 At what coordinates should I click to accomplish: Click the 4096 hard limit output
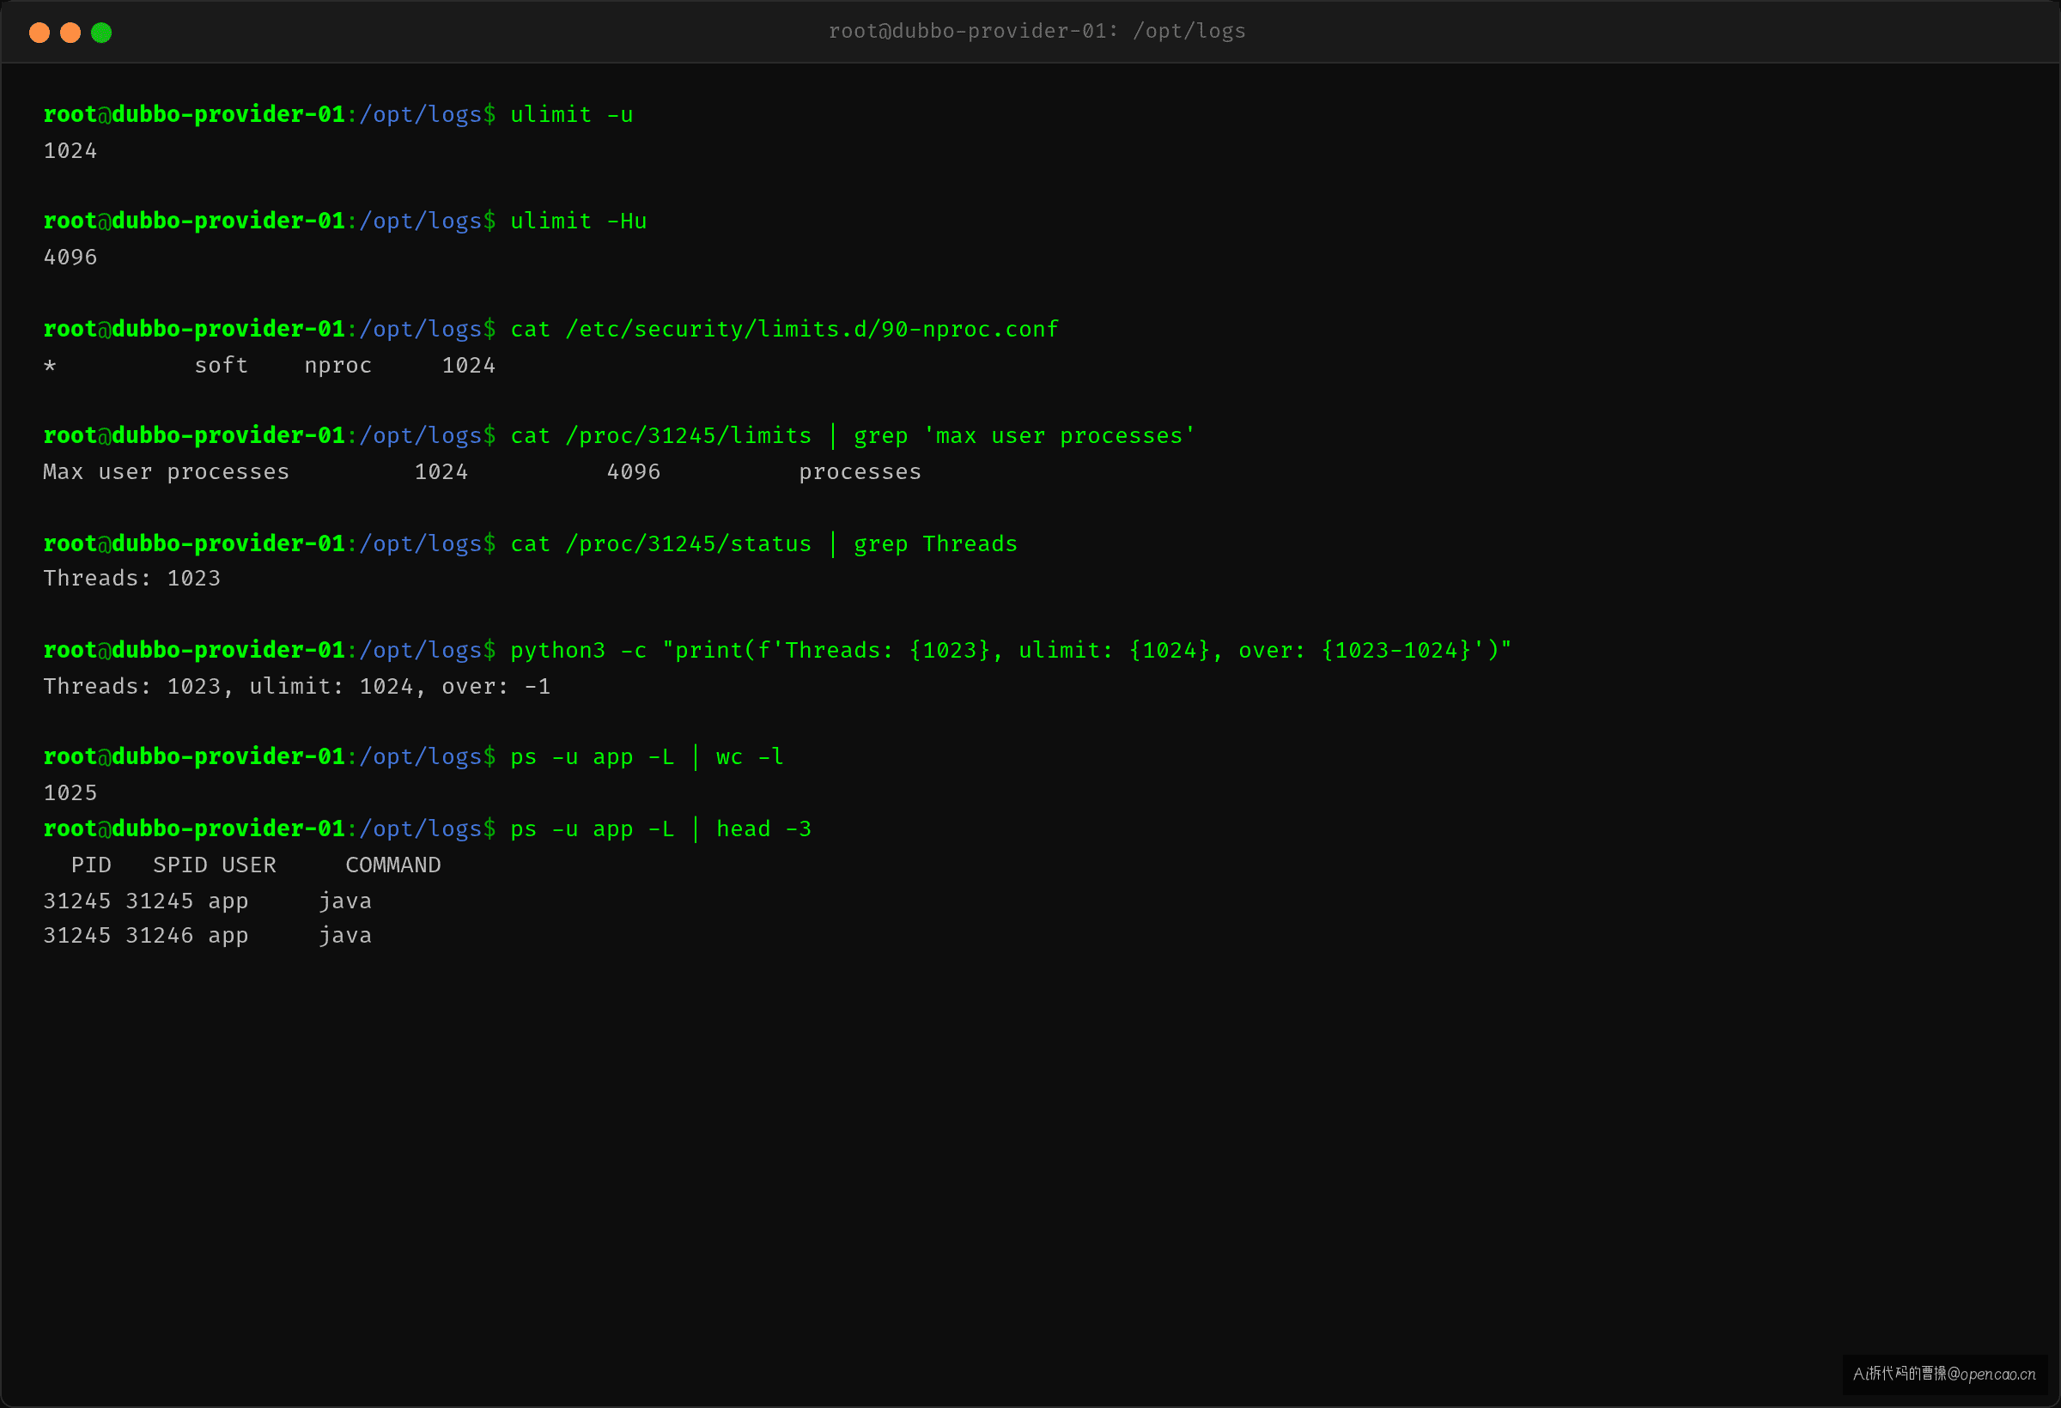click(70, 257)
